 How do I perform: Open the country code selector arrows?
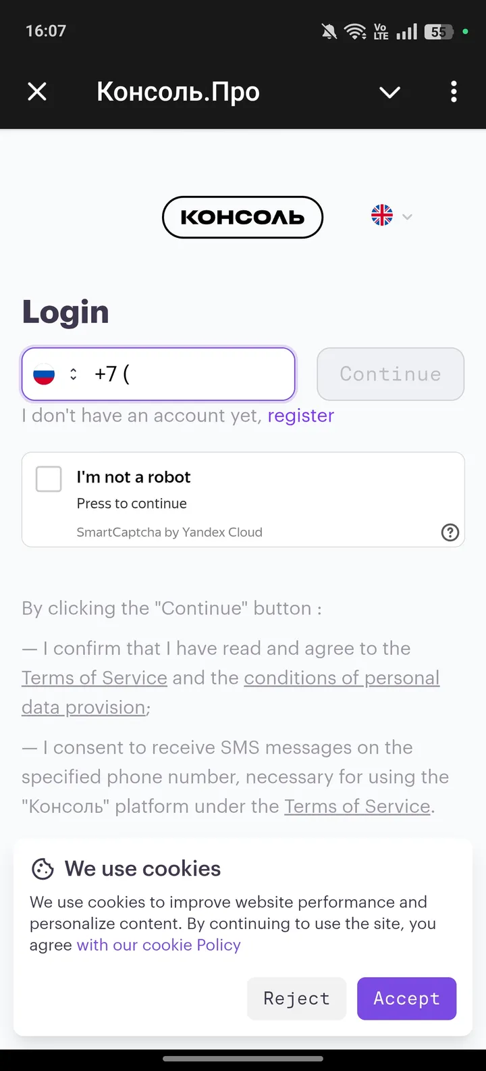[72, 374]
